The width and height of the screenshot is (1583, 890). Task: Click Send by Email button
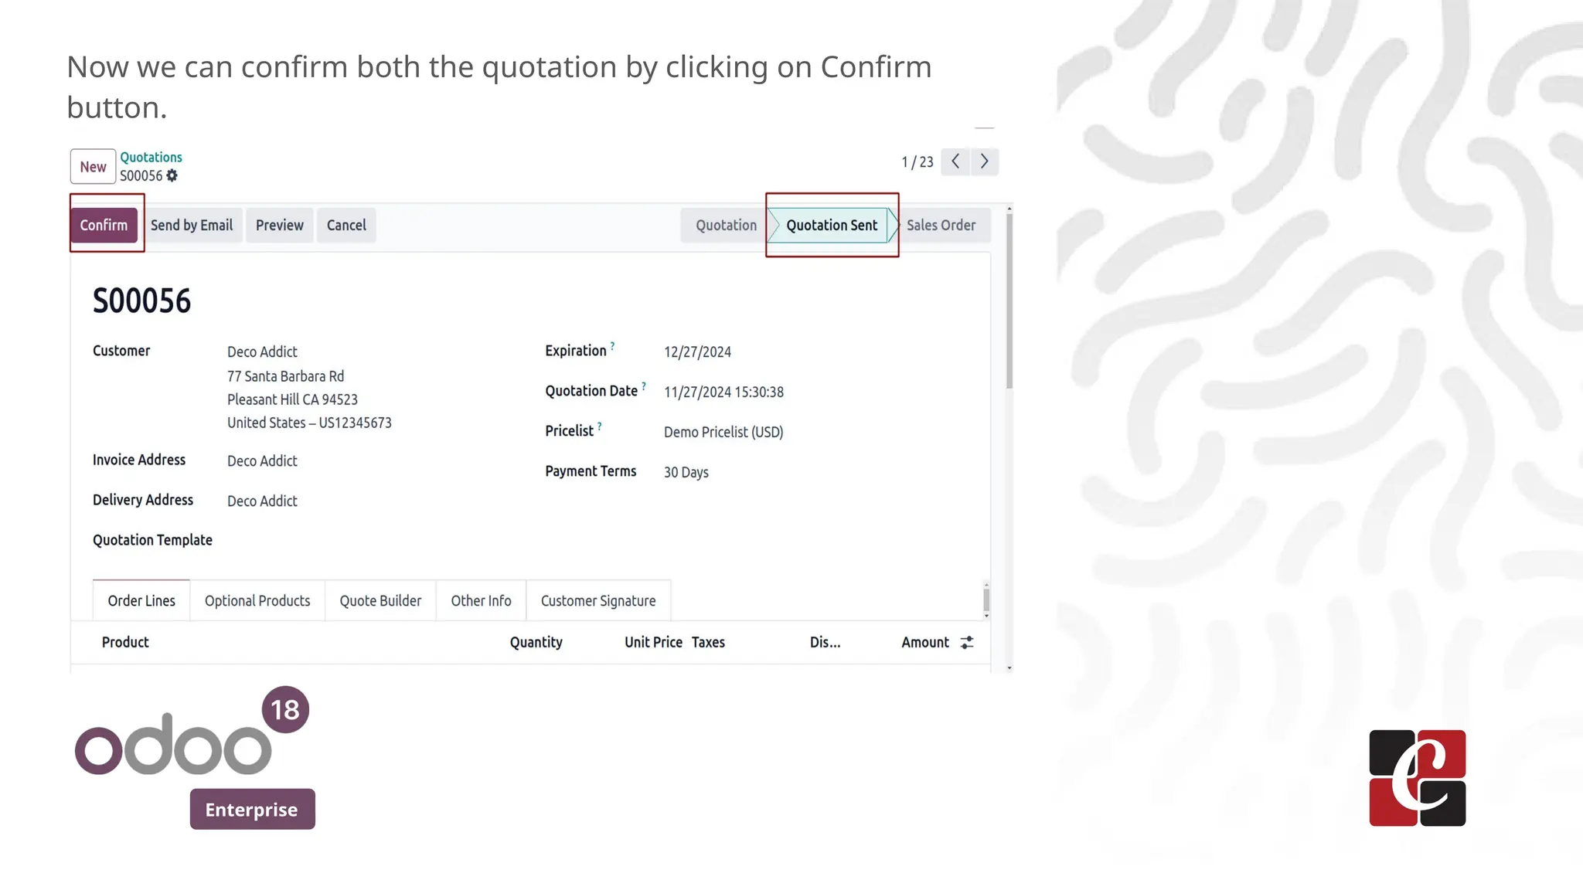[192, 225]
